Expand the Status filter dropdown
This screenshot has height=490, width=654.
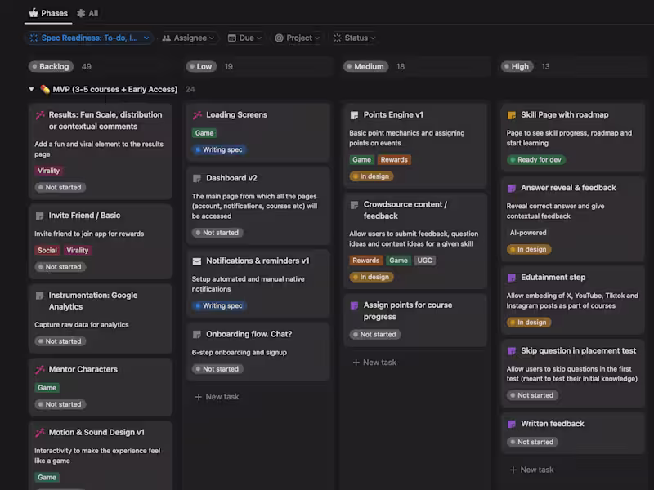coord(354,38)
